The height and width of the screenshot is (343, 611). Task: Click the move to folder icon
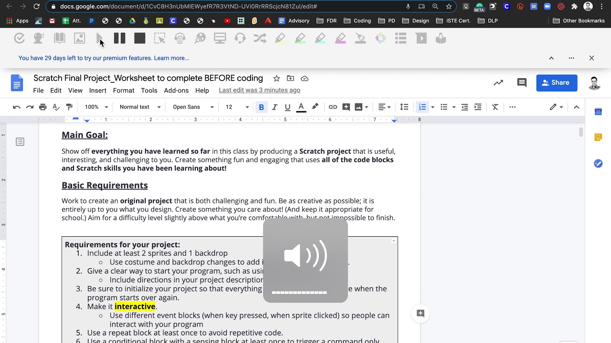tap(290, 78)
